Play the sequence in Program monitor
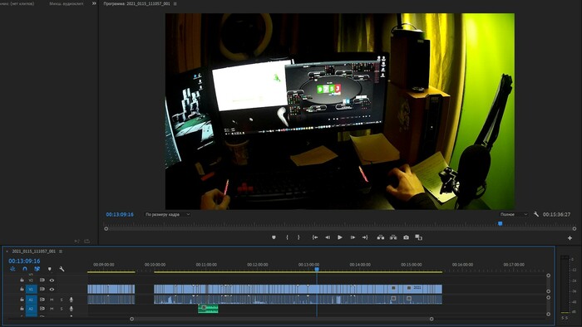The image size is (582, 327). (340, 237)
